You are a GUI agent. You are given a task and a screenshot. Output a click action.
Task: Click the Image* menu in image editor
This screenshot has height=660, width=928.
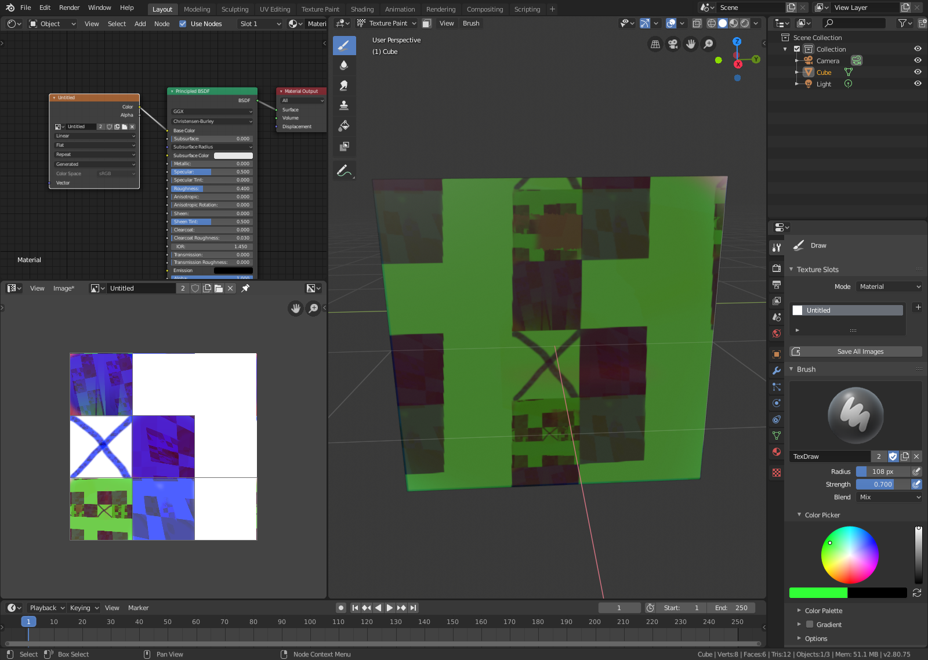64,288
